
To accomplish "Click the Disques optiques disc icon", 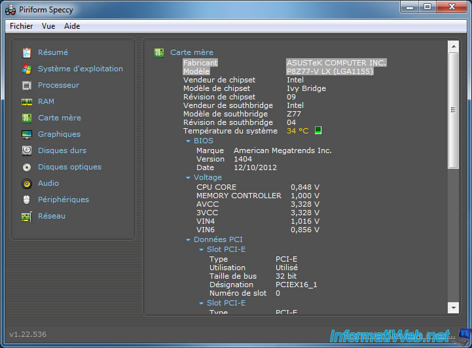I will (x=27, y=167).
